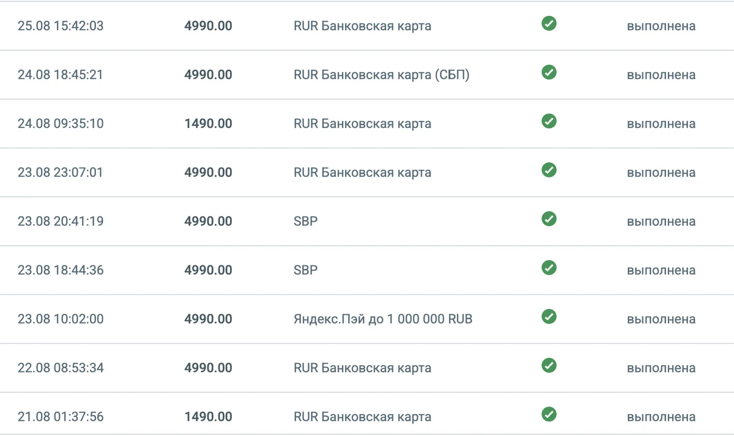Click выполнена status in Яндекс.Пэй row
This screenshot has width=734, height=436.
pos(661,320)
